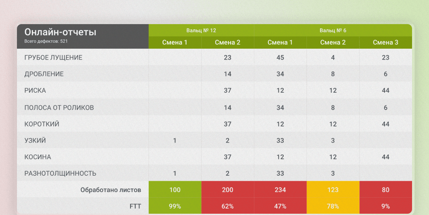The height and width of the screenshot is (215, 429).
Task: Select the "РАЗНОТОЛЩИННОСТЬ" row label
Action: (60, 174)
